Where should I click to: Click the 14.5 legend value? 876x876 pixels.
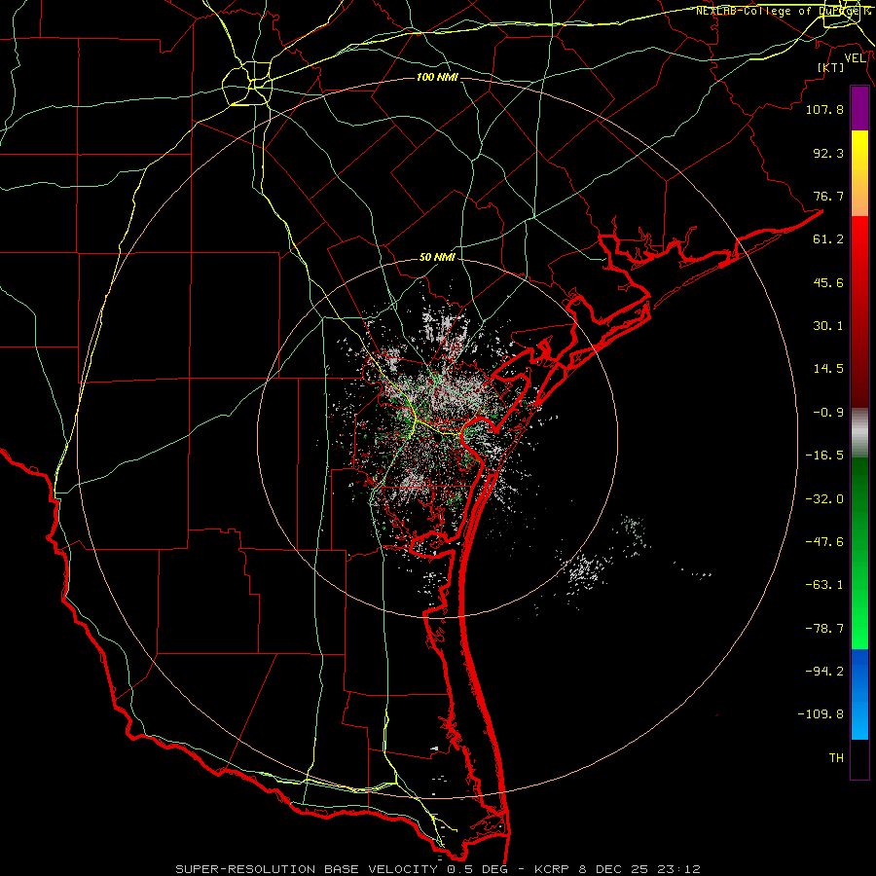(x=828, y=369)
